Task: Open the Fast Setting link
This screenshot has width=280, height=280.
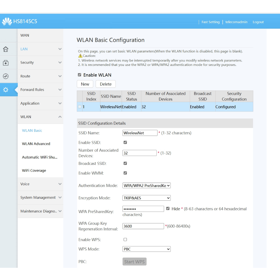Action: [211, 22]
